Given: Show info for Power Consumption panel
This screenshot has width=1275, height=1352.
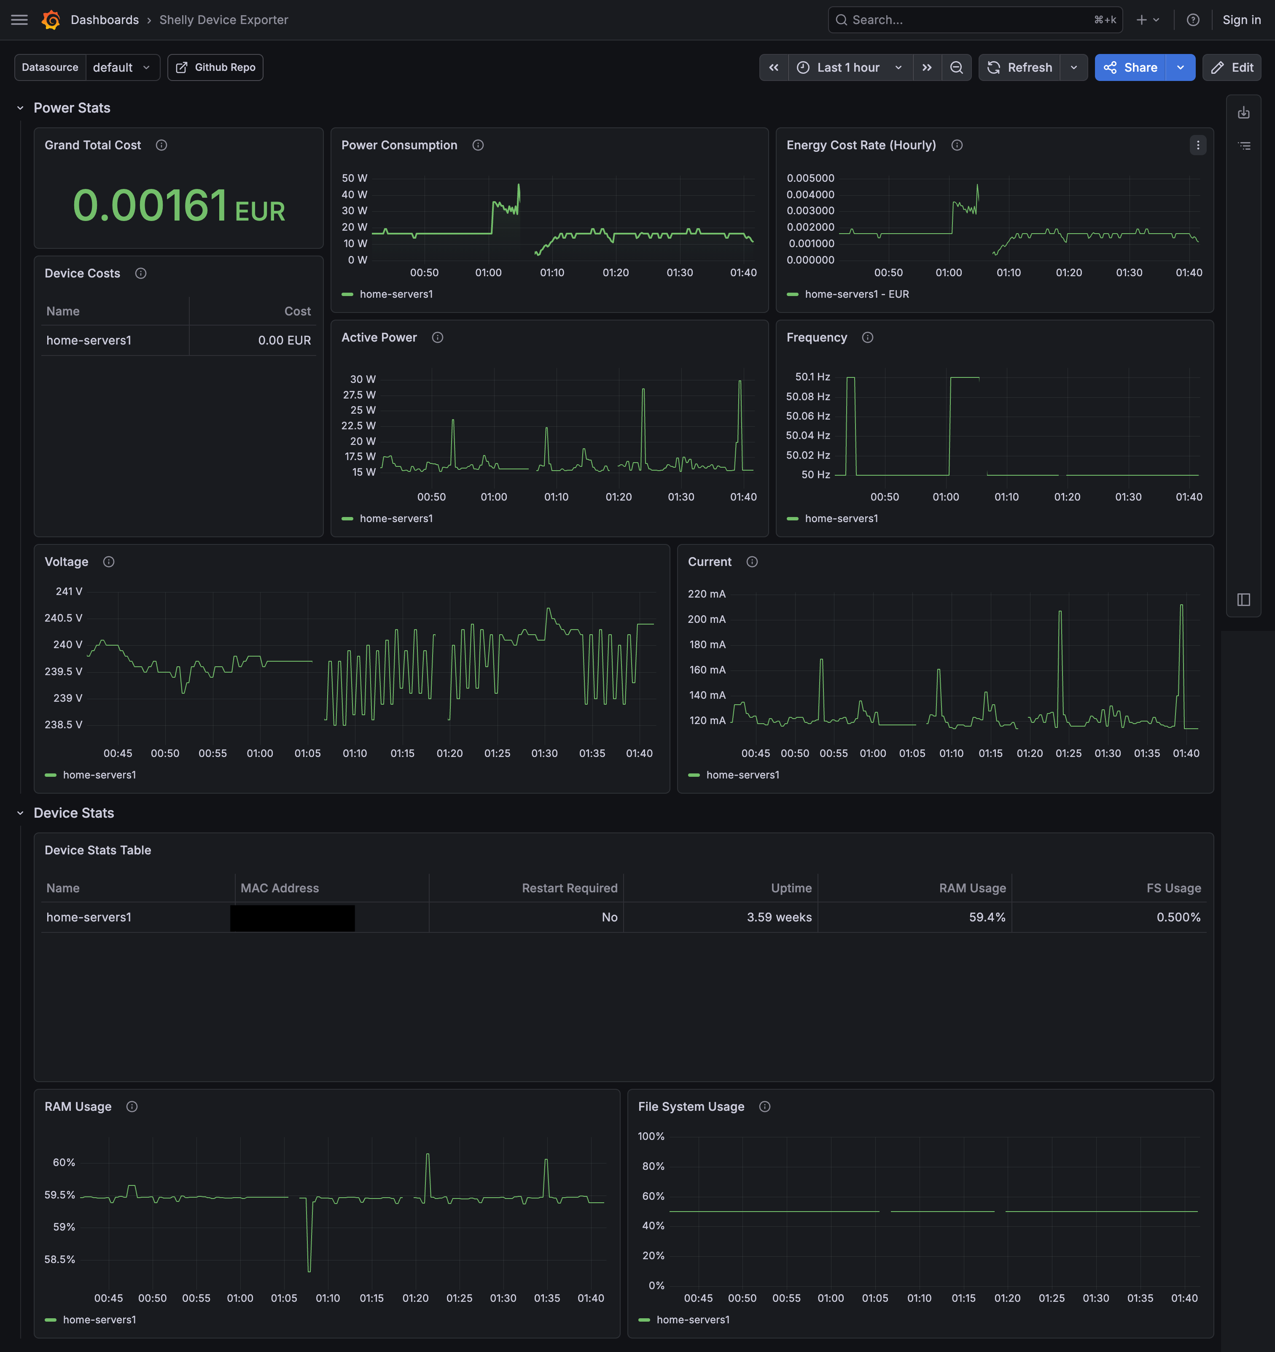Looking at the screenshot, I should click(478, 145).
